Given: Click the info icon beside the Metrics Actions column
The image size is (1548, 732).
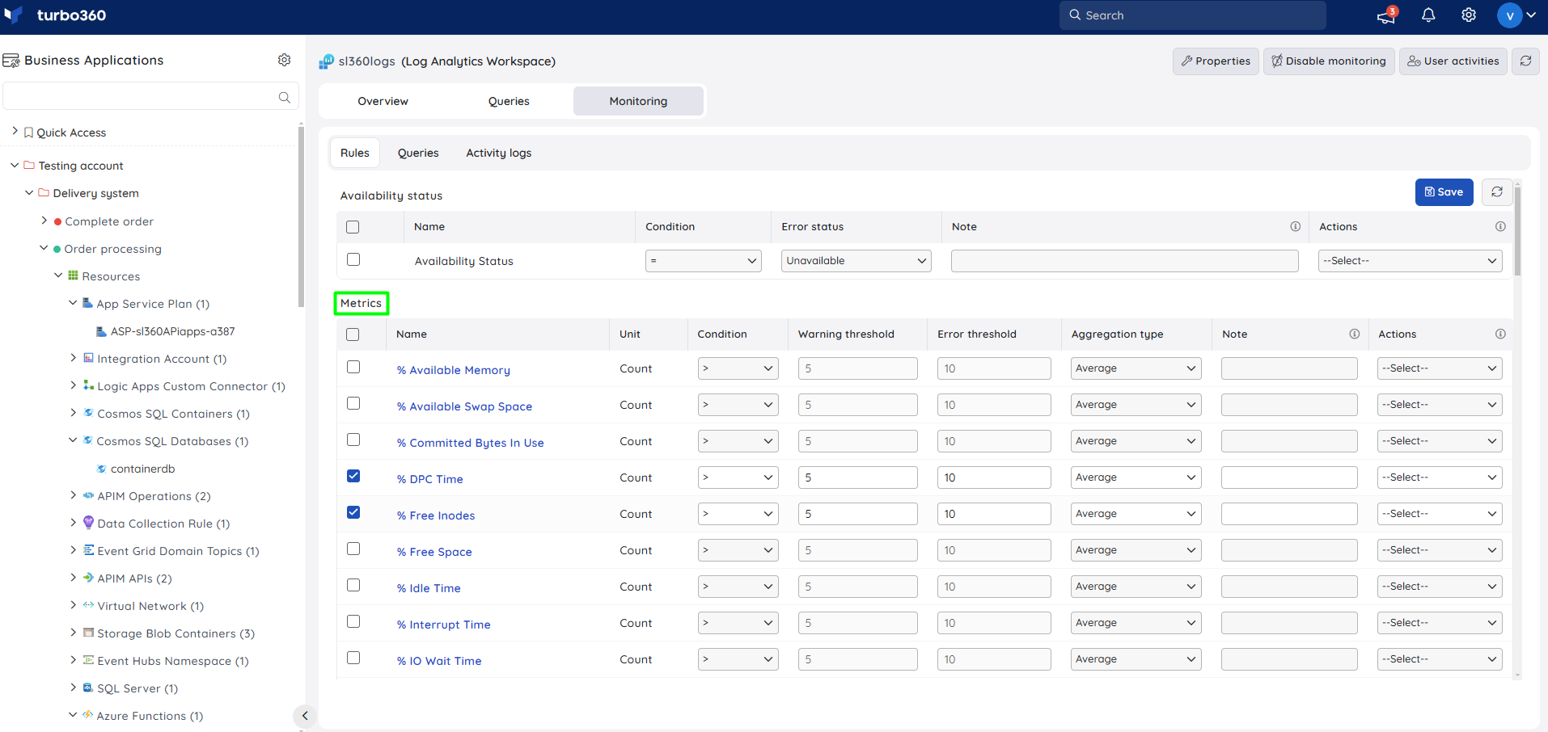Looking at the screenshot, I should click(x=1500, y=334).
